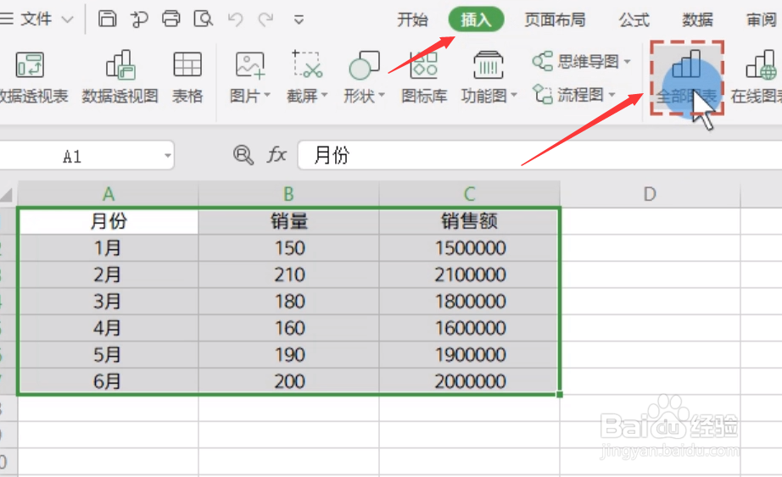This screenshot has height=477, width=782.
Task: Select the 销售额 header cell
Action: (469, 221)
